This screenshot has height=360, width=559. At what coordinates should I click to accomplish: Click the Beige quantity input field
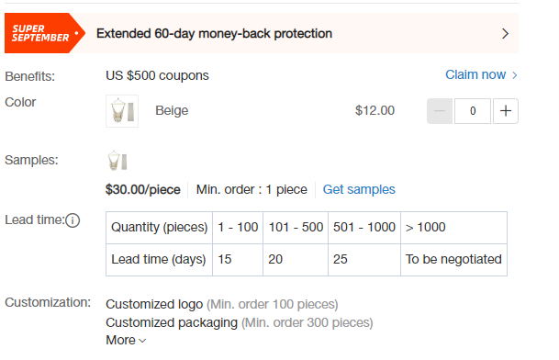coord(473,111)
